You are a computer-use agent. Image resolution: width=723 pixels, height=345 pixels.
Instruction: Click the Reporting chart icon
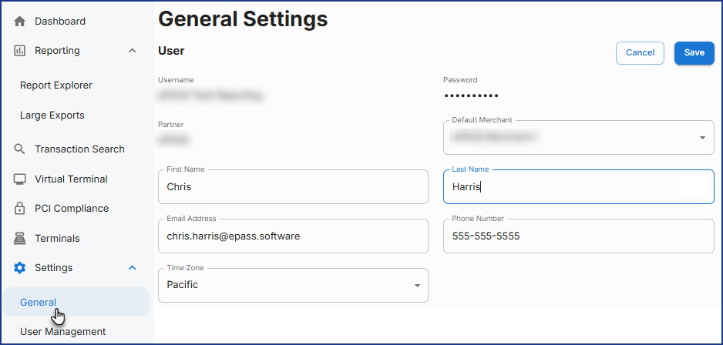(20, 51)
